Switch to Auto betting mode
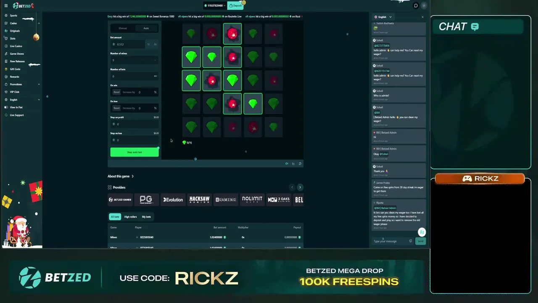This screenshot has height=303, width=538. point(146,28)
